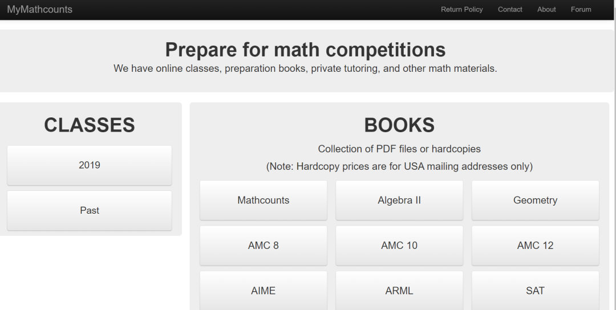Open the Algebra II books category
Viewport: 616px width, 310px height.
point(399,200)
